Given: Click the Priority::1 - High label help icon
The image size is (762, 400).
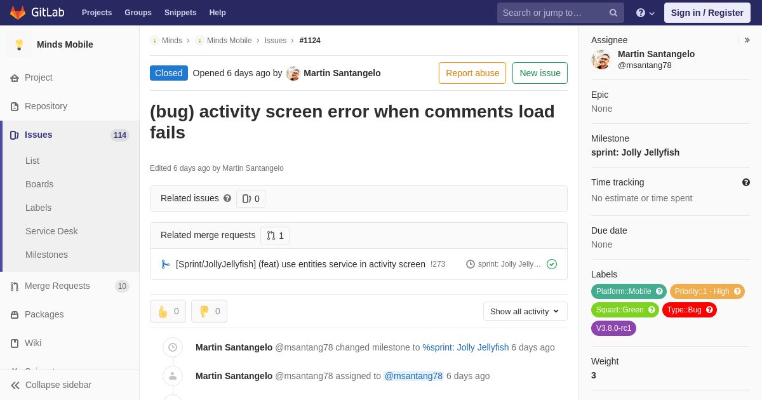Looking at the screenshot, I should pyautogui.click(x=737, y=291).
